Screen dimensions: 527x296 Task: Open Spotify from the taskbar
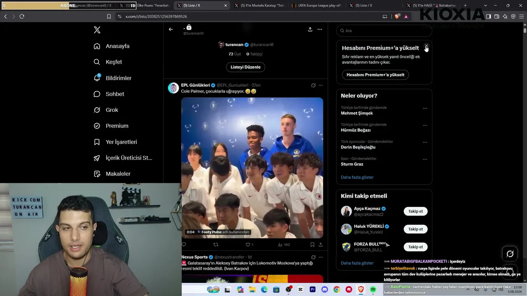tap(373, 290)
